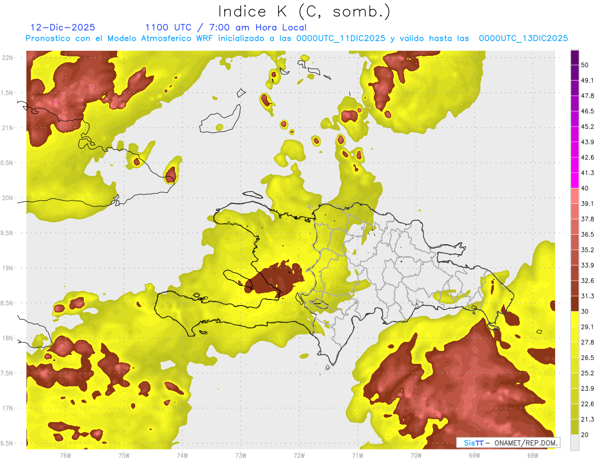Click the legend value "36.5"
Screen dimensions: 598x462
pos(588,234)
